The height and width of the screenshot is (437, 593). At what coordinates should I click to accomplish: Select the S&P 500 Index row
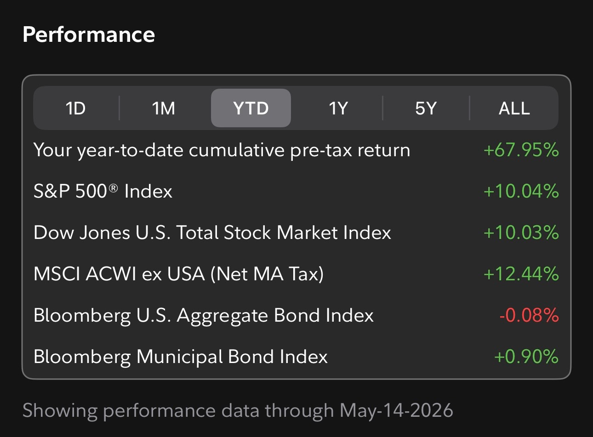pyautogui.click(x=296, y=191)
